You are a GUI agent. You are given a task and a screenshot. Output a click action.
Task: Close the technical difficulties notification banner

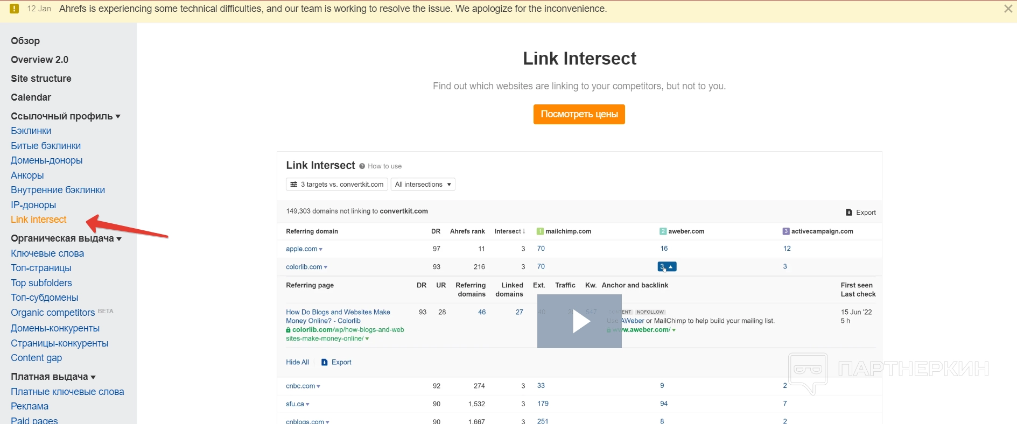coord(1008,9)
